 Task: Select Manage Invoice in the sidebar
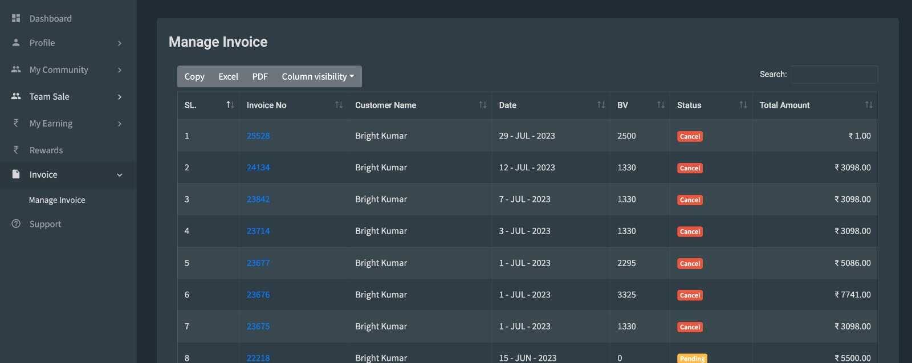click(57, 200)
